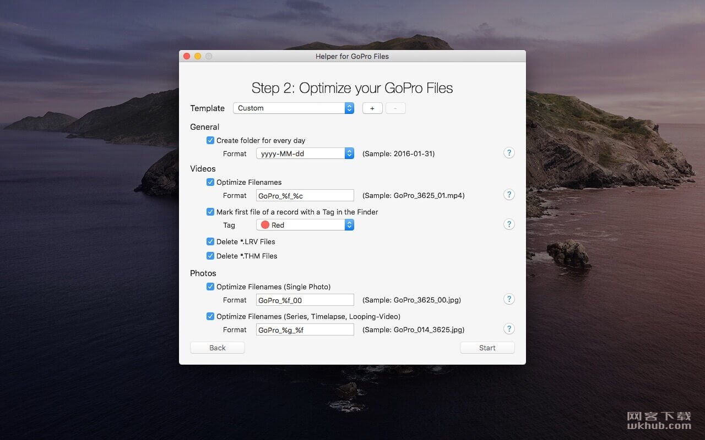Image resolution: width=705 pixels, height=440 pixels.
Task: Edit the video format field GoPro_%f_%c
Action: point(305,195)
